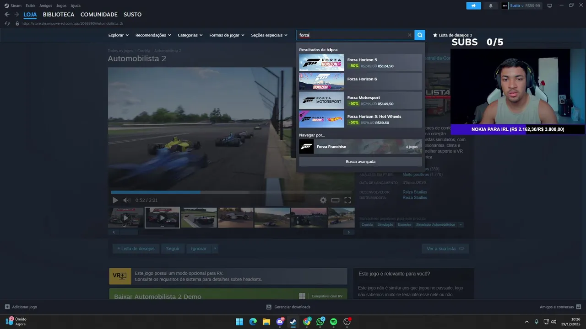The width and height of the screenshot is (586, 329).
Task: Open the Windows Start button
Action: (x=239, y=322)
